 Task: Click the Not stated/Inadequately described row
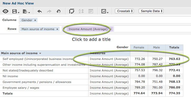pos(28,70)
